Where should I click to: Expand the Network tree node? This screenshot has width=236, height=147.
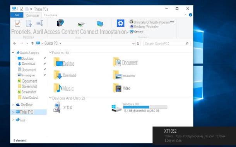[x=13, y=120]
